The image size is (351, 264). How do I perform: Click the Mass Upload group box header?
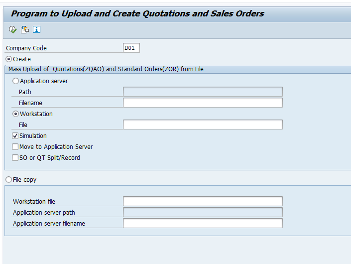106,69
